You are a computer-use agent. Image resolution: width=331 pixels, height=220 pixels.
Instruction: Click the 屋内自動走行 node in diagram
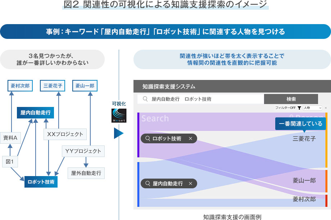click(x=35, y=113)
